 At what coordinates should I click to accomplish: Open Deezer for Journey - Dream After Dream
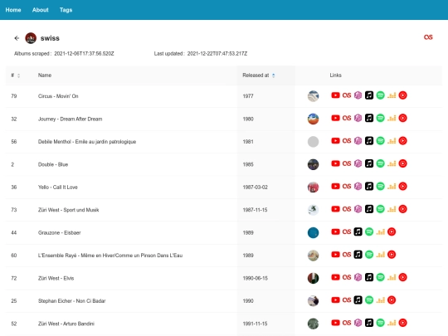click(x=392, y=118)
